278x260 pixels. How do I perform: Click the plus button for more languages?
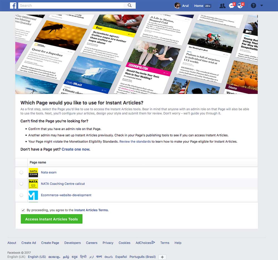click(162, 257)
